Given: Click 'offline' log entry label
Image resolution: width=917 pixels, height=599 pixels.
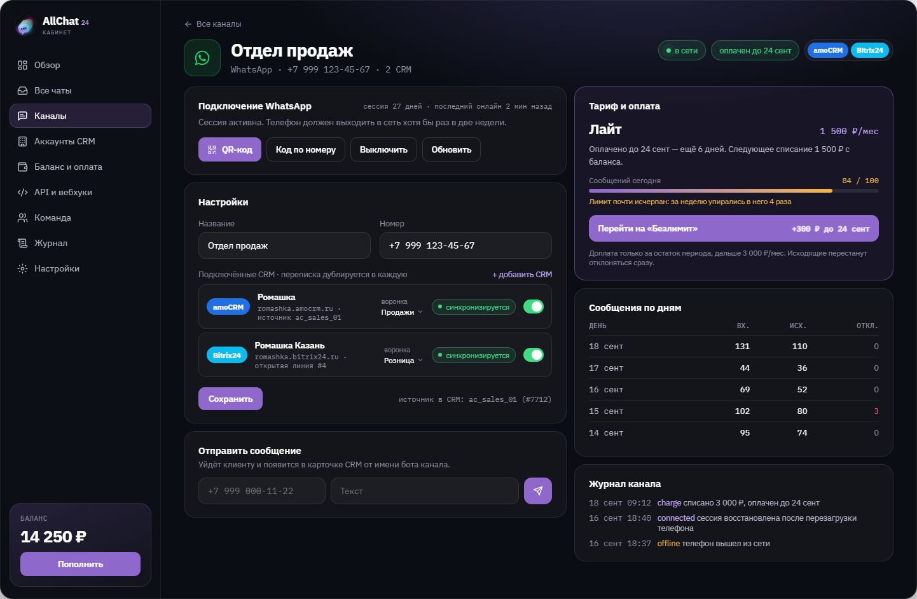Looking at the screenshot, I should 668,544.
